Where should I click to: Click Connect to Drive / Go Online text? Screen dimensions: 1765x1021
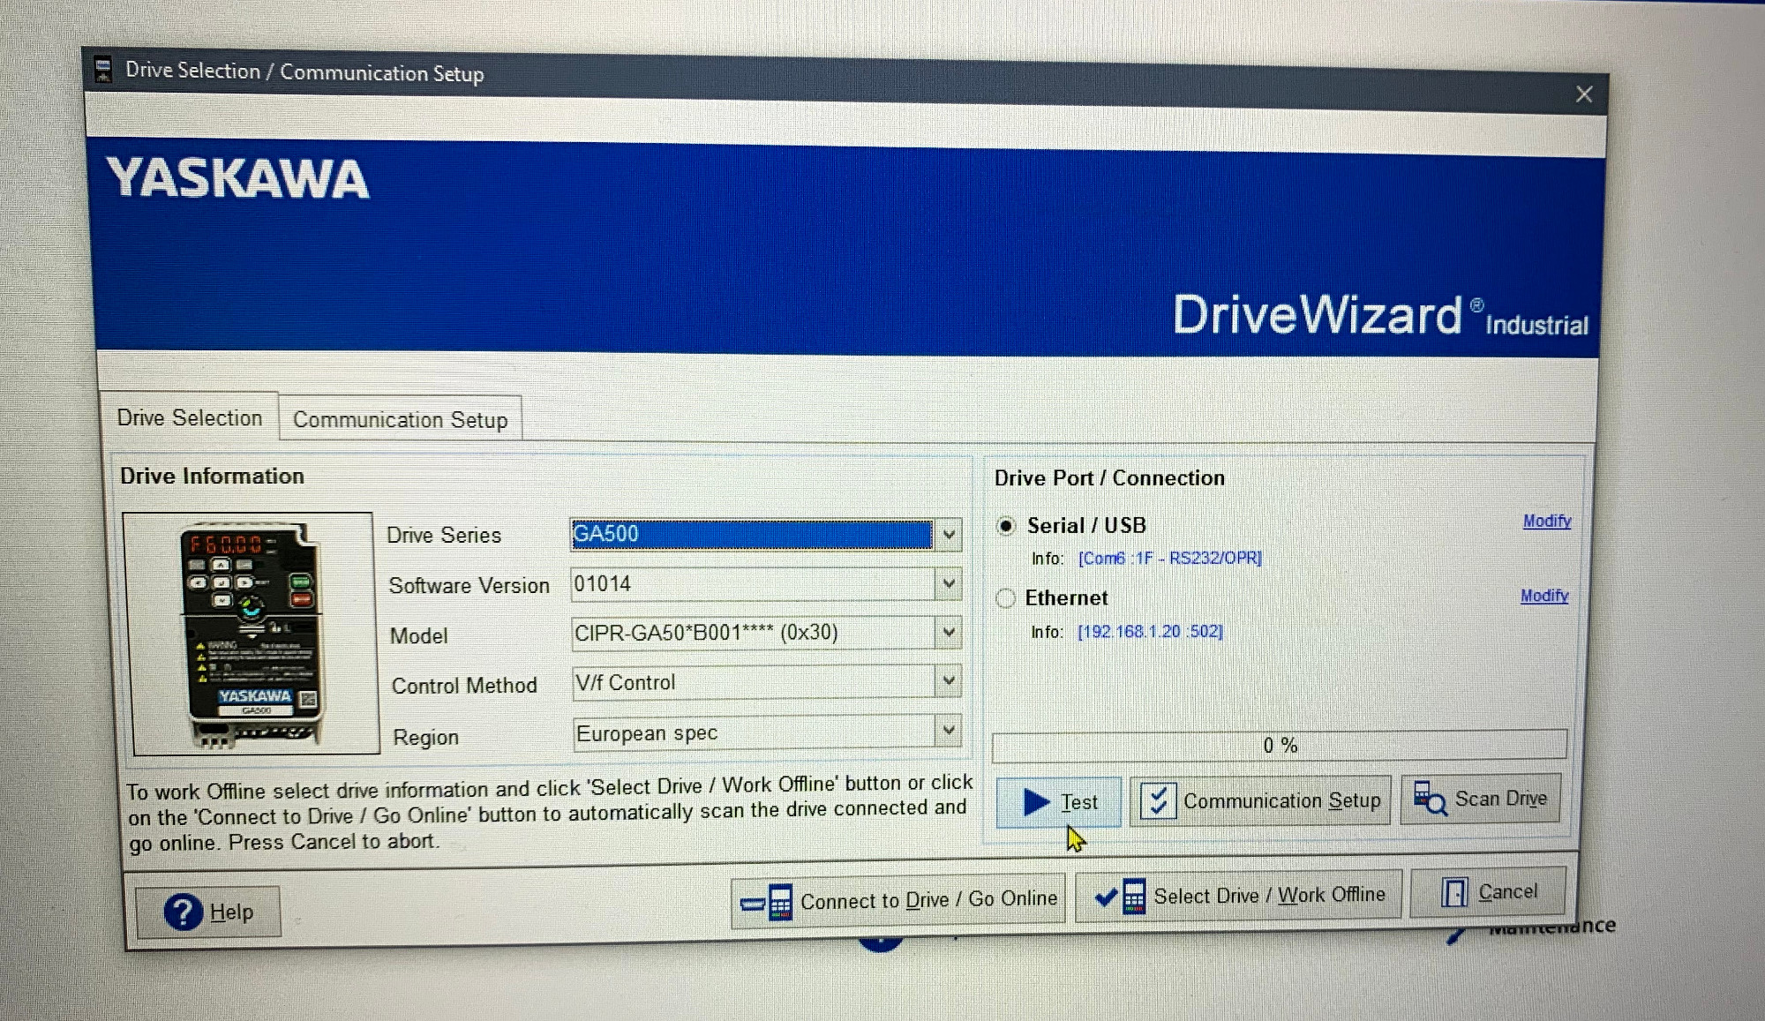click(928, 900)
